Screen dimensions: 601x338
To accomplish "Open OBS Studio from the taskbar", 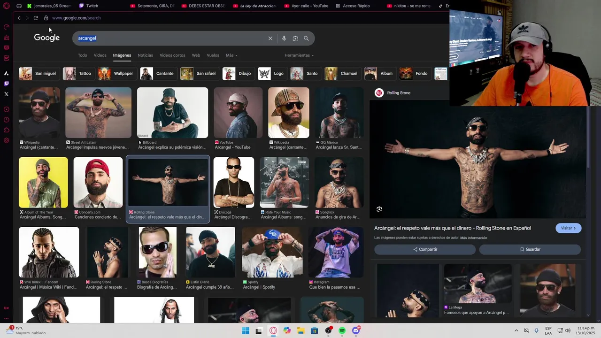I will point(329,331).
